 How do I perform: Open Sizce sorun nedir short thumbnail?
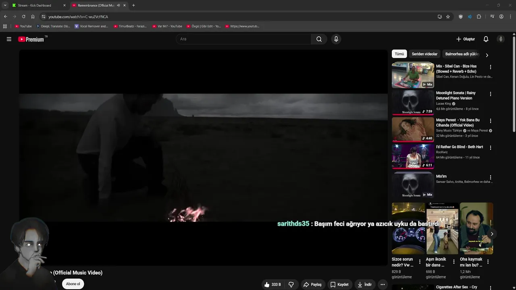tap(408, 228)
